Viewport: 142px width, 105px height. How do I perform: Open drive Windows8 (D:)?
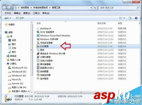[17, 72]
